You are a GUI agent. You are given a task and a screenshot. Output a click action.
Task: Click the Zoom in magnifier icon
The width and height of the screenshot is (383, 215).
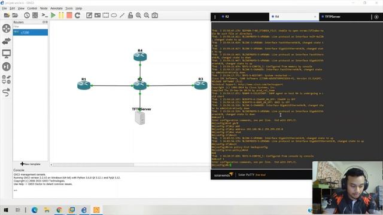pyautogui.click(x=138, y=16)
